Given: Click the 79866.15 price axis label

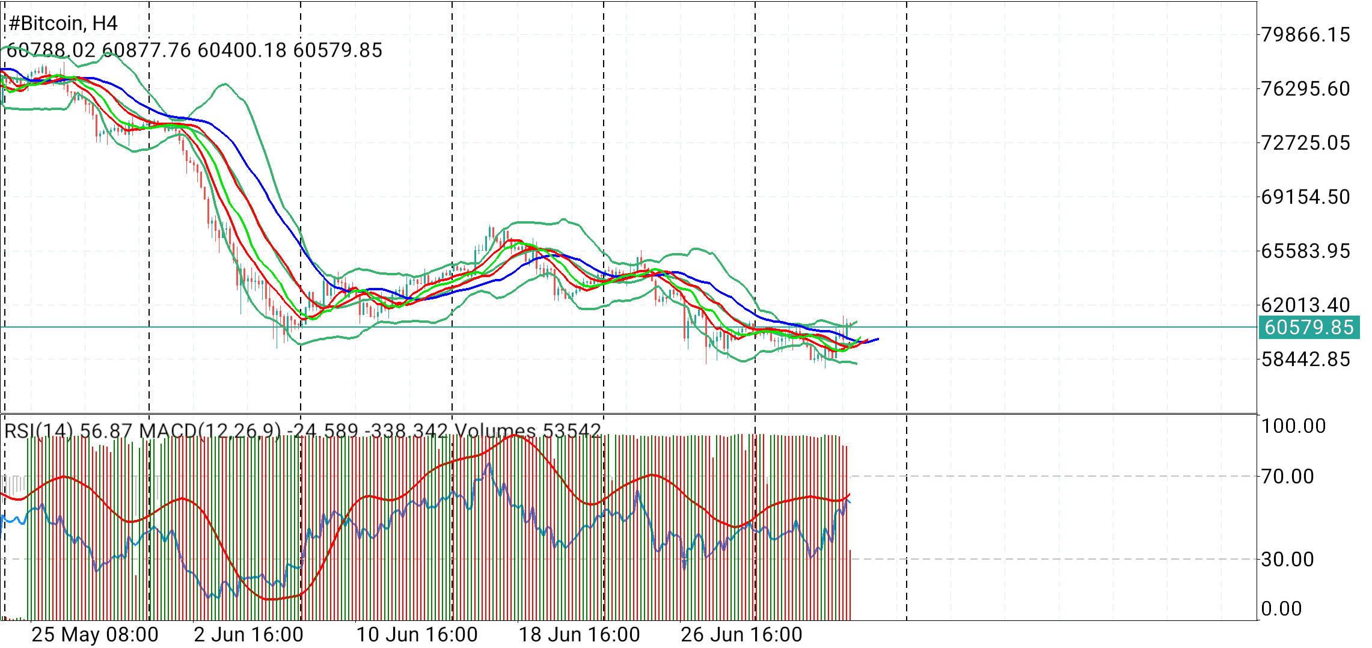Looking at the screenshot, I should point(1306,34).
